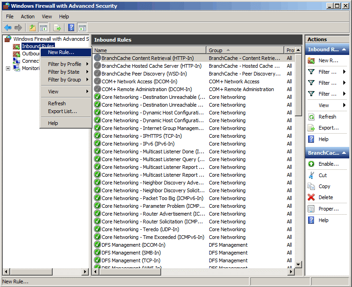Open the Action menu
352x287 pixels.
tap(27, 16)
